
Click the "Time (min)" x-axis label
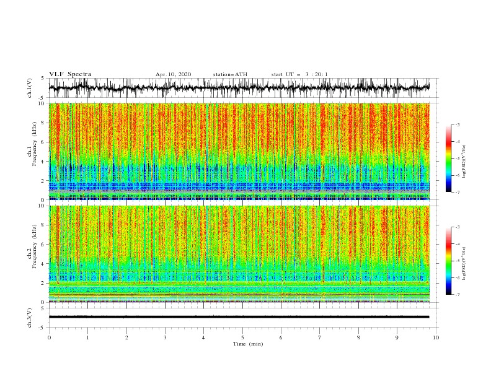coord(248,344)
